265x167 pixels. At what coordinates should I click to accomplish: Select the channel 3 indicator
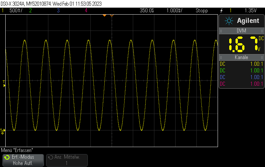pyautogui.click(x=58, y=11)
